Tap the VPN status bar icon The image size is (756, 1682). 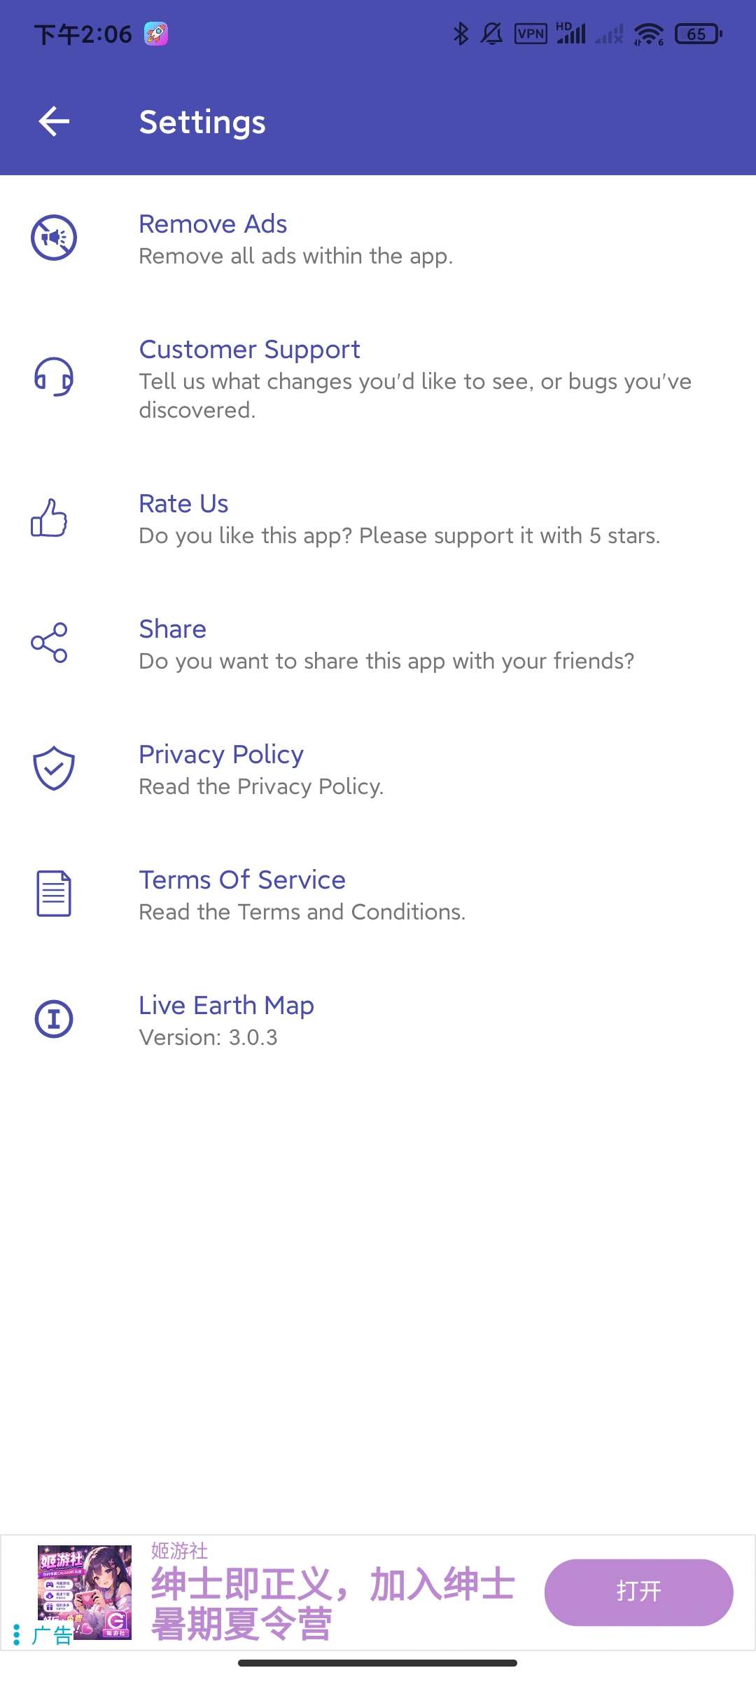[531, 34]
